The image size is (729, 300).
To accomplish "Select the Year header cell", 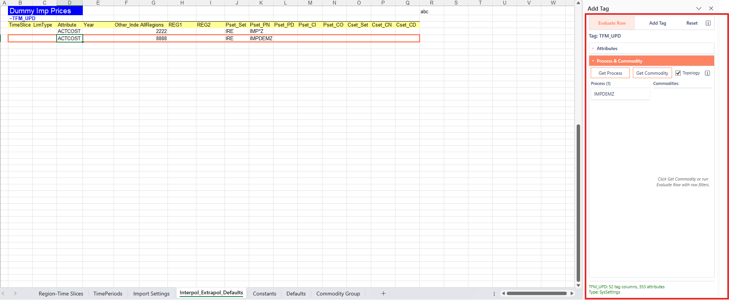I will pyautogui.click(x=98, y=25).
